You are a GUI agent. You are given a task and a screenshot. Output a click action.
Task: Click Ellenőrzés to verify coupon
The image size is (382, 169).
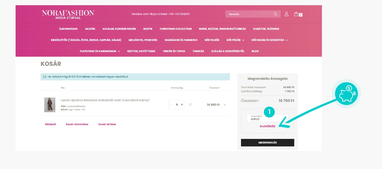pos(267,126)
